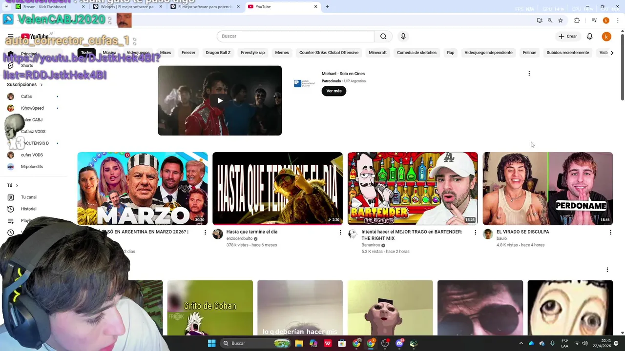Open Chrome extensions puzzle icon
625x351 pixels.
coord(577,20)
